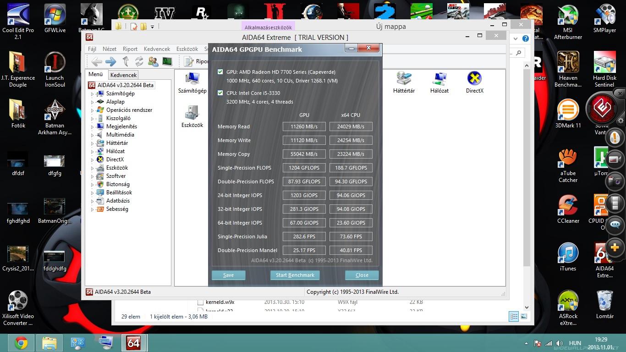Show hidden system tray icons

tap(526, 343)
